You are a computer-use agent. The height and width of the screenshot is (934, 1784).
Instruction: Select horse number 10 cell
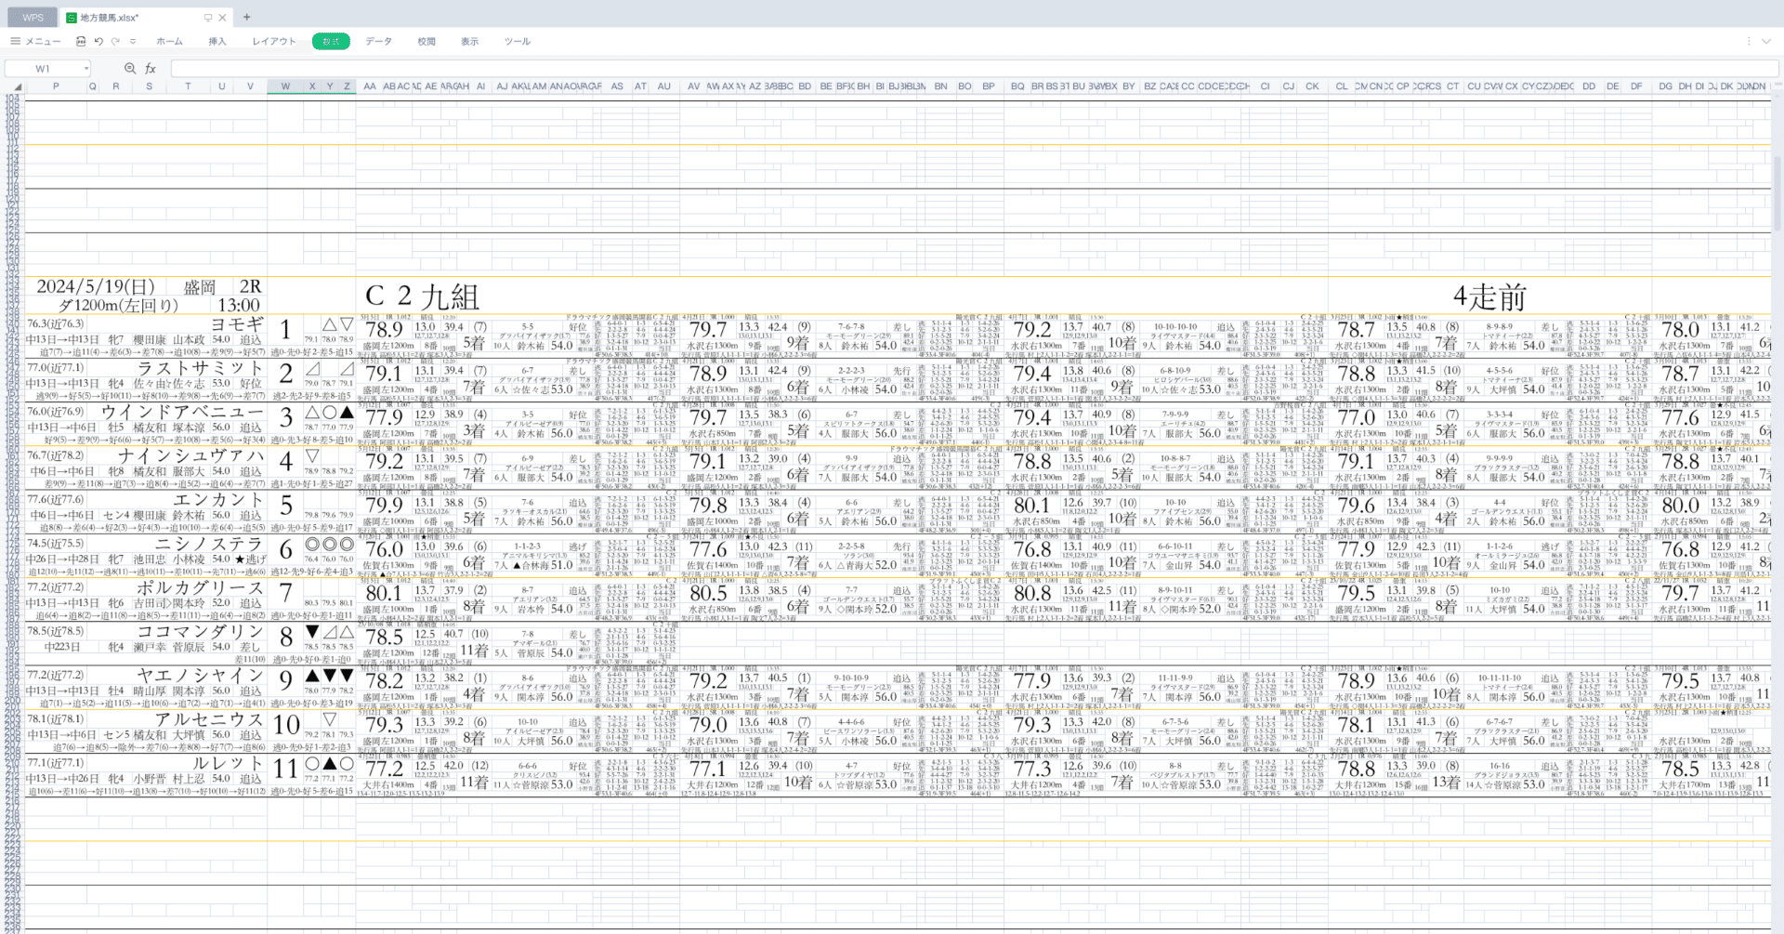pyautogui.click(x=286, y=725)
